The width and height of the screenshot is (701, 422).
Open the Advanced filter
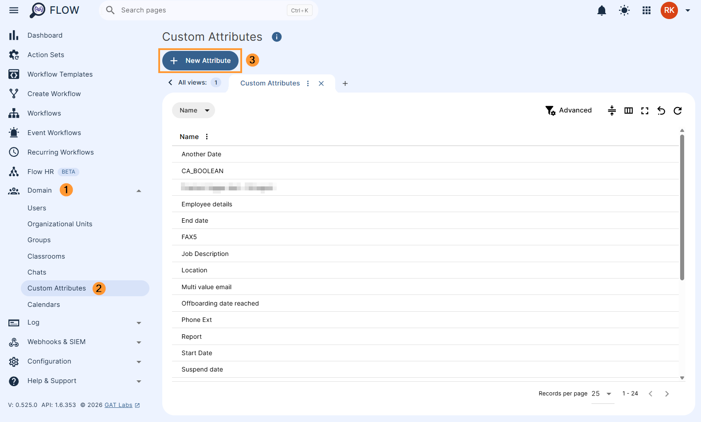coord(568,110)
